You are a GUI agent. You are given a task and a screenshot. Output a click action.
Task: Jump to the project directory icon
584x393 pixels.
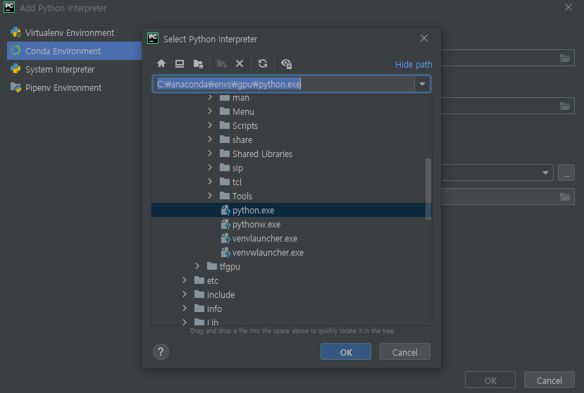click(x=198, y=63)
